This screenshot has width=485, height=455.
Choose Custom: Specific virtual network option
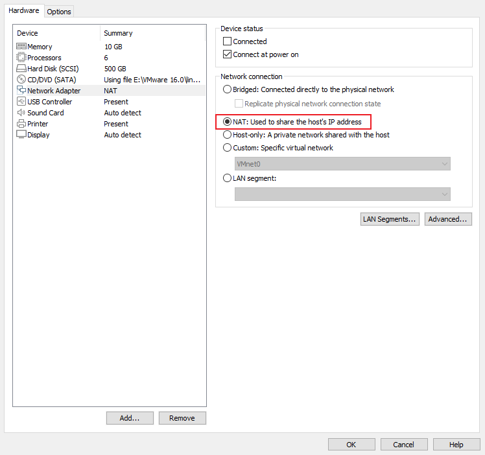pos(227,148)
